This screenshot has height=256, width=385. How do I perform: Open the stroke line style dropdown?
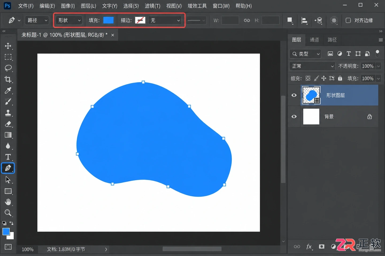[x=196, y=20]
